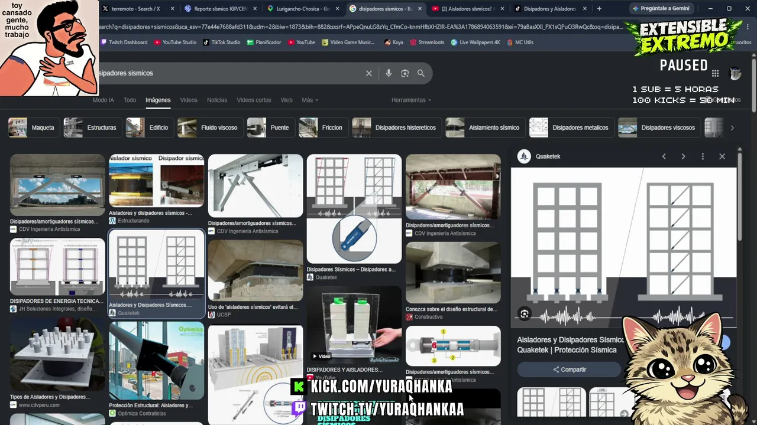This screenshot has height=425, width=757.
Task: Switch to the 'Lurigancho-Chosica' browser tab
Action: coord(302,9)
